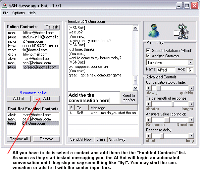
Task: Click the "9 contacts online" text
Action: [33, 93]
